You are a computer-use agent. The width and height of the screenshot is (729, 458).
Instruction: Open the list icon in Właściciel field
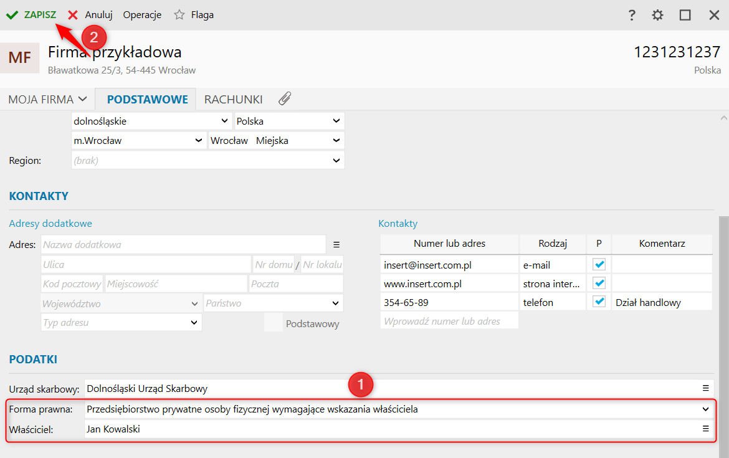(x=706, y=429)
